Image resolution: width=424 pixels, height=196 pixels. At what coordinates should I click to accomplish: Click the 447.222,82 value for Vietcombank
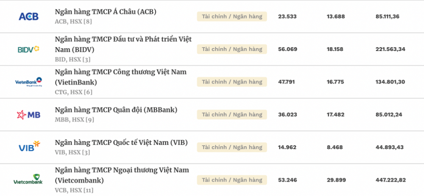point(391,180)
